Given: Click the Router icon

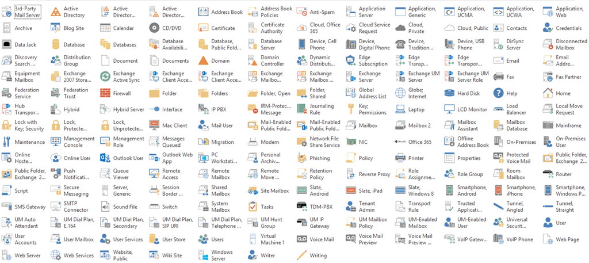Looking at the screenshot, I should pyautogui.click(x=548, y=174).
